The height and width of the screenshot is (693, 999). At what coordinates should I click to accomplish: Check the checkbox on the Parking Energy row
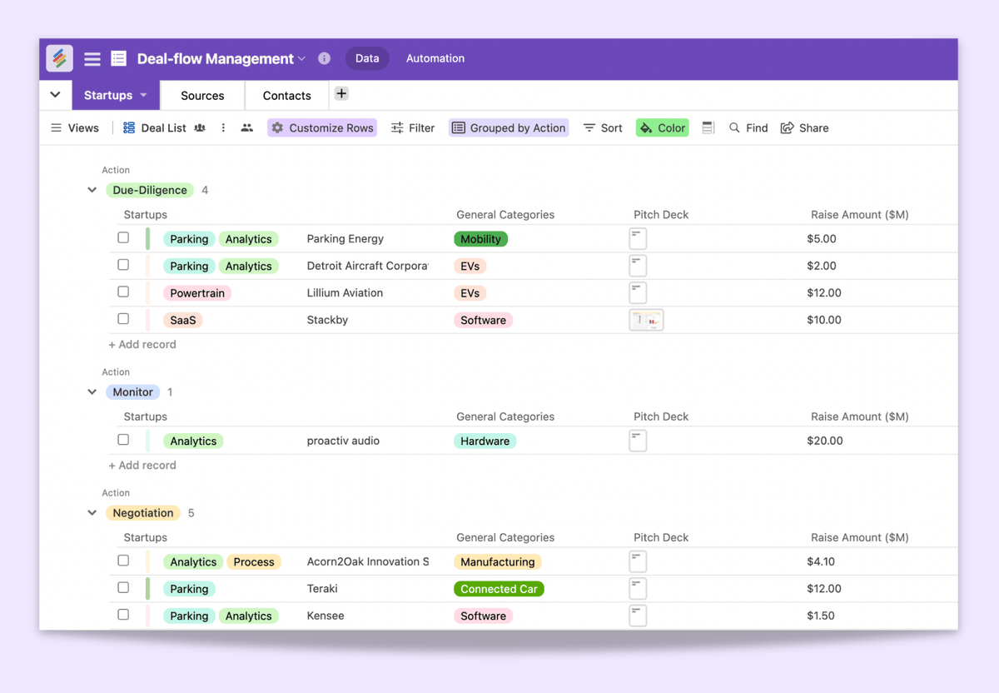(x=123, y=239)
